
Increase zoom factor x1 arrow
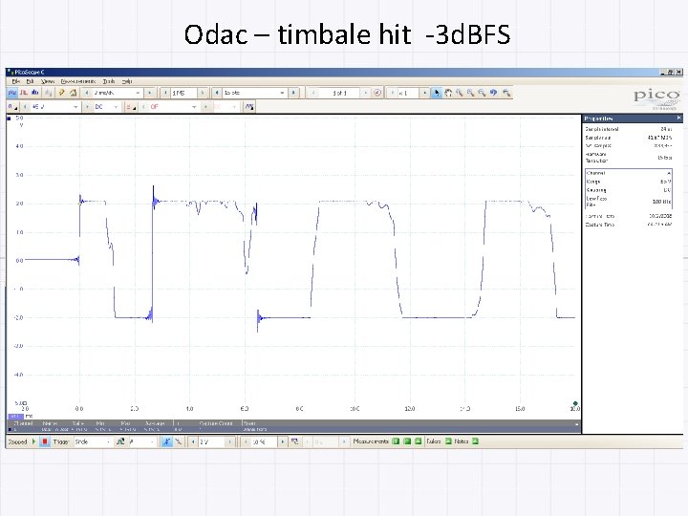(x=424, y=93)
